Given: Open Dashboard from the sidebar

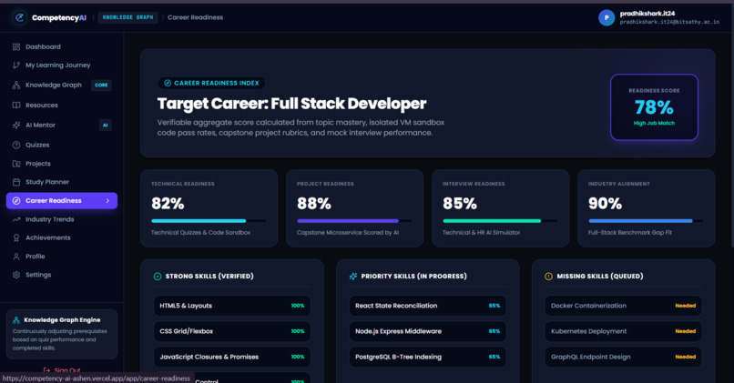Looking at the screenshot, I should pyautogui.click(x=62, y=46).
